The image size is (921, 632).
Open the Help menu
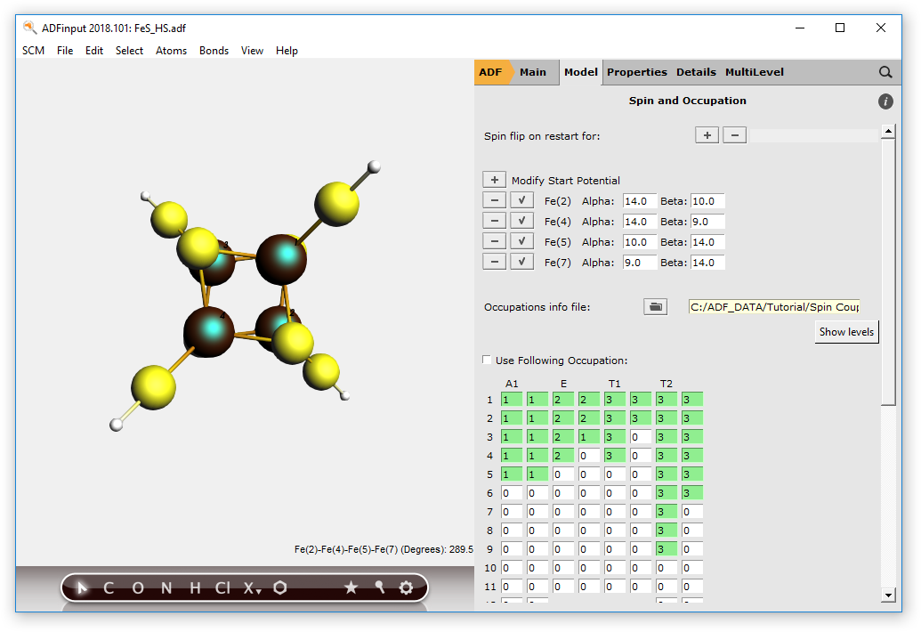click(x=287, y=51)
